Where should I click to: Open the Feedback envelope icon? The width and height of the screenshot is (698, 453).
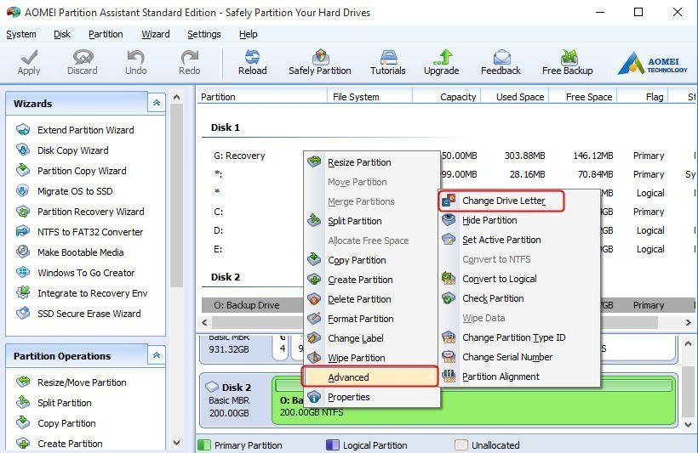coord(501,57)
